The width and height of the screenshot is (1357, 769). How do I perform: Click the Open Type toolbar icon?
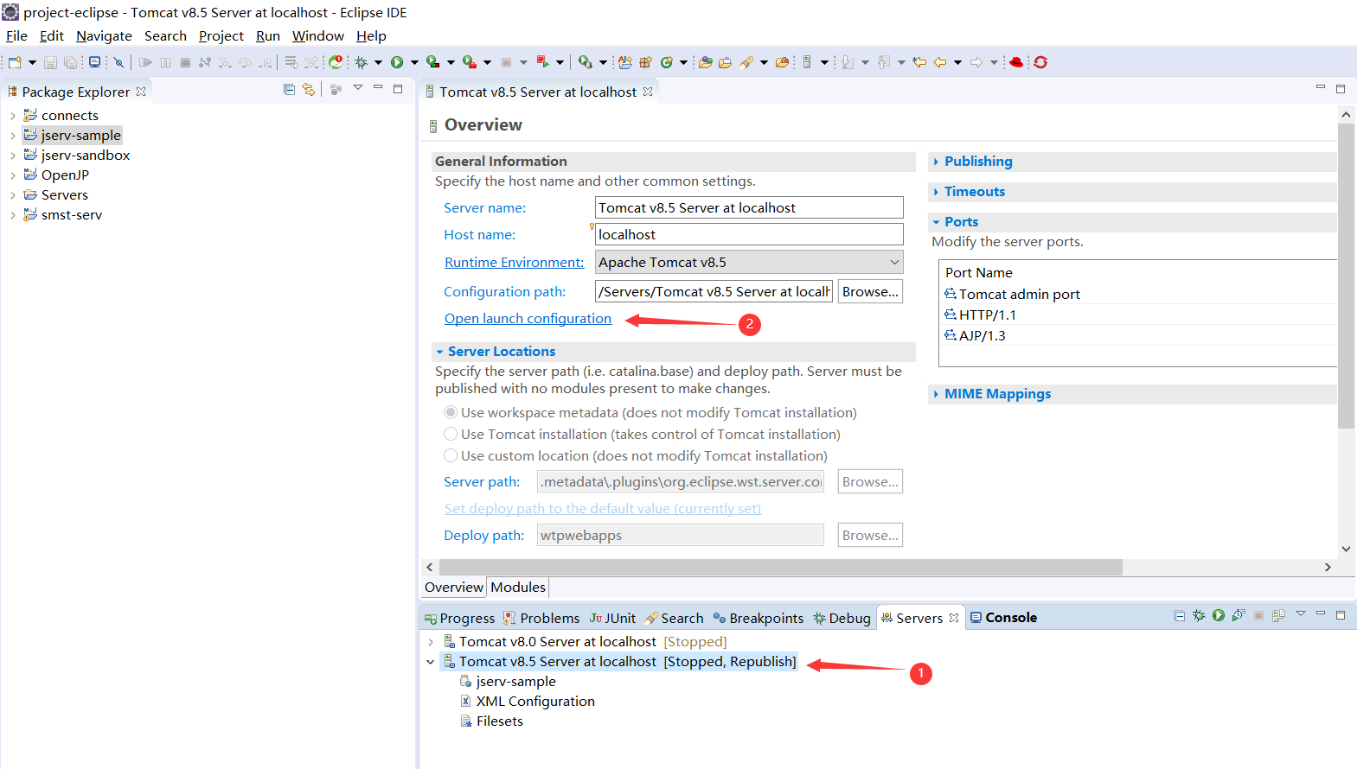[x=706, y=62]
